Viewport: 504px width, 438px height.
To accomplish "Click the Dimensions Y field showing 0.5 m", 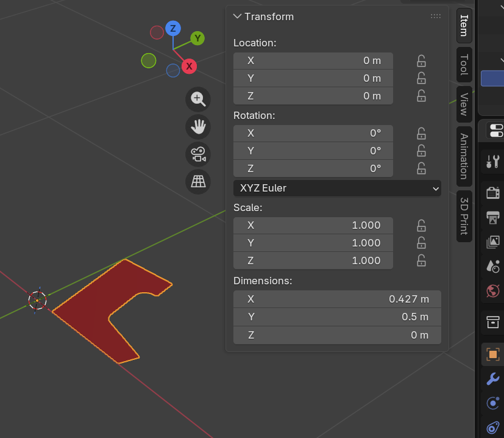I will point(337,317).
